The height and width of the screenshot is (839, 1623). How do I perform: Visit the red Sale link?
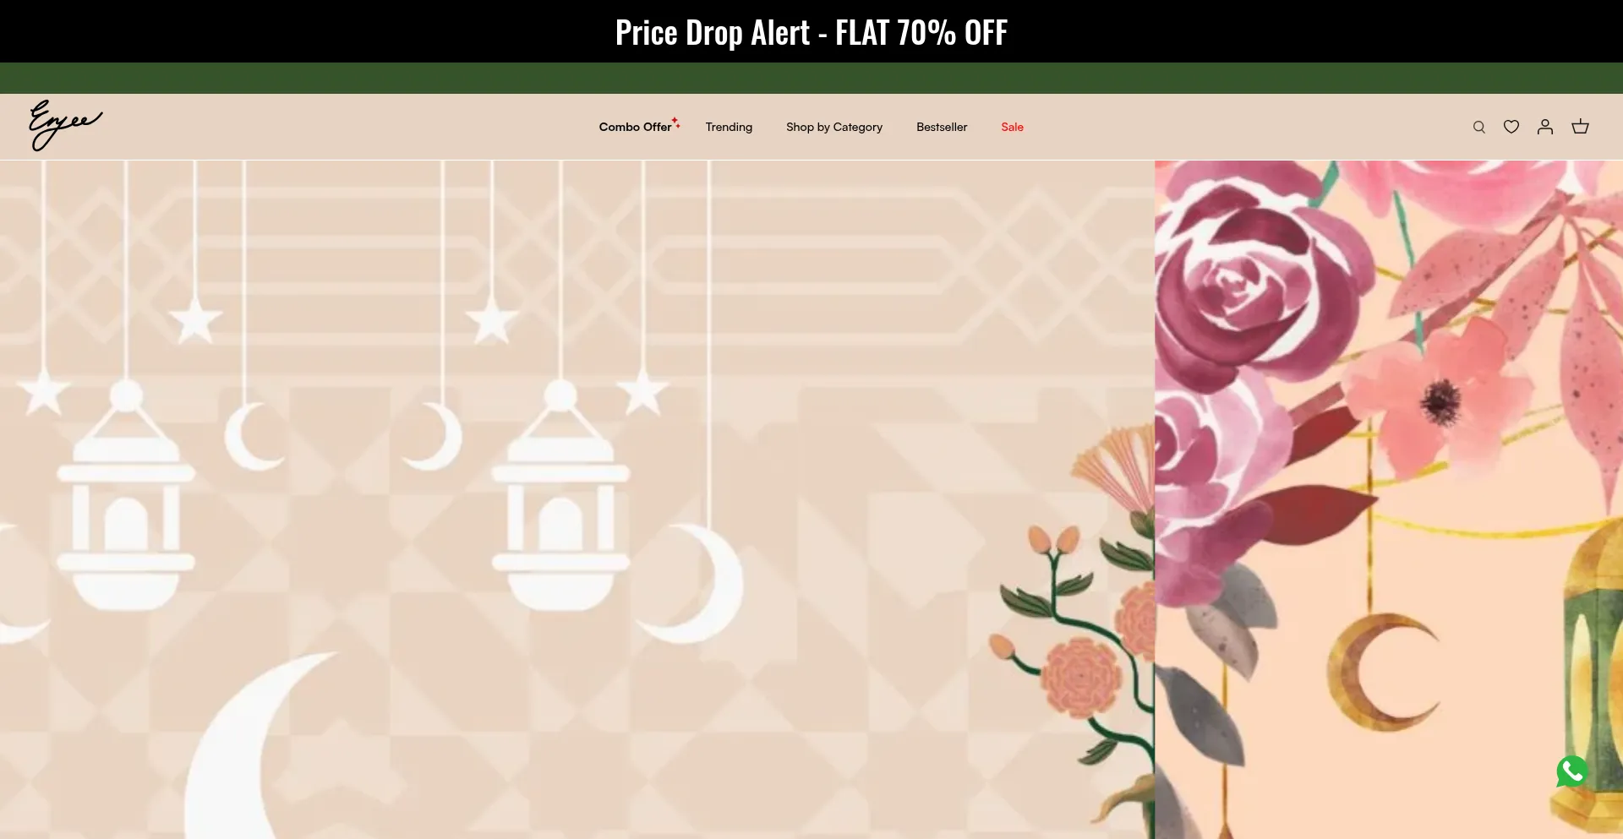click(x=1012, y=127)
